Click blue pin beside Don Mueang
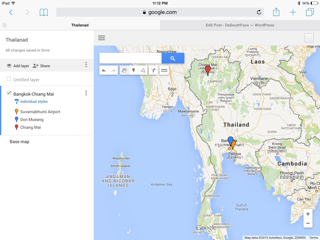320x240 pixels. pos(17,119)
